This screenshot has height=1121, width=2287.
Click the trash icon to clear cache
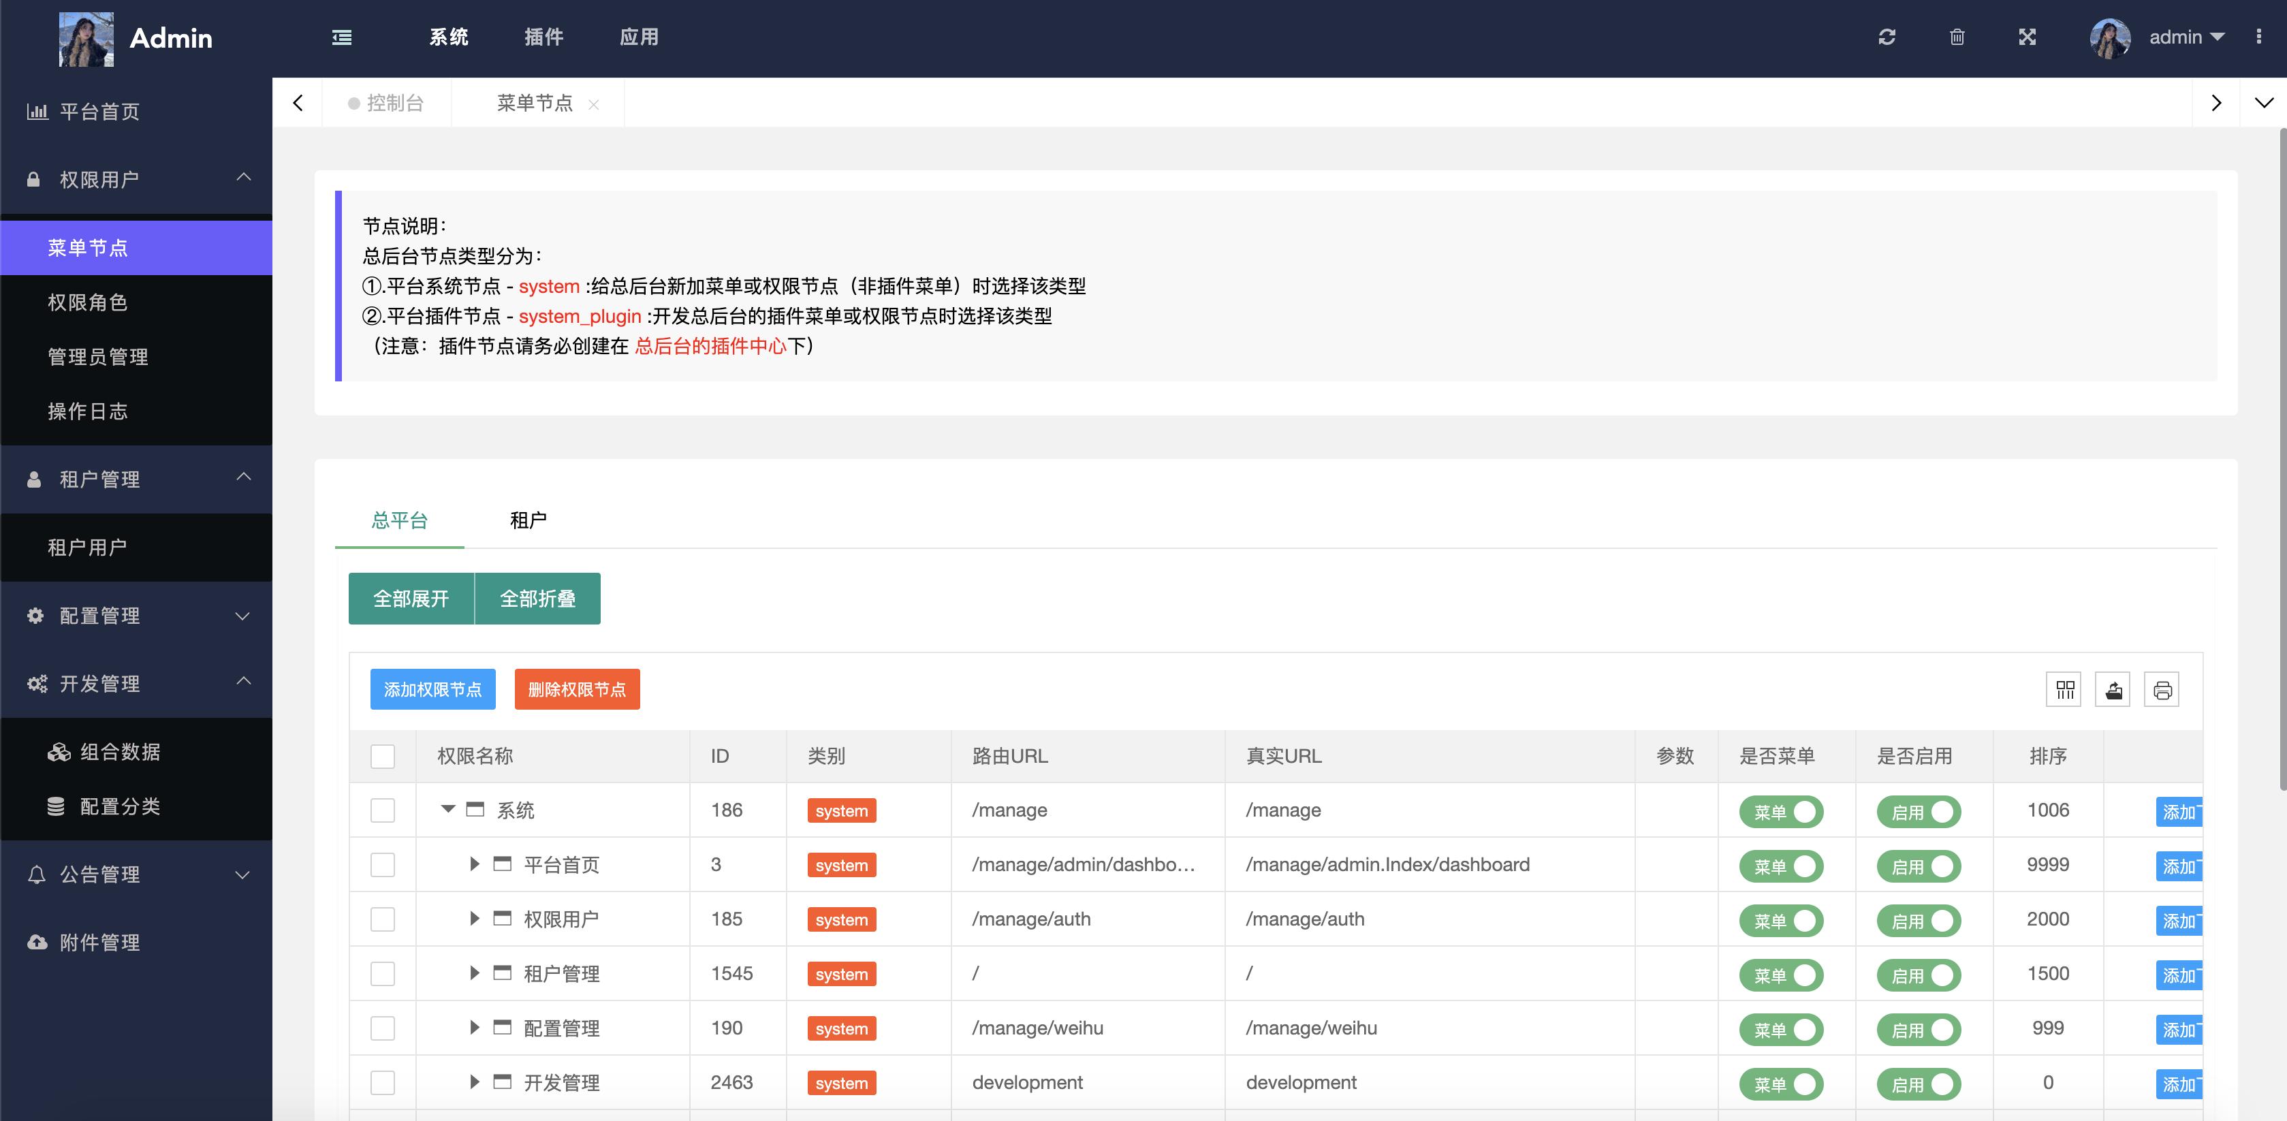pyautogui.click(x=1957, y=37)
